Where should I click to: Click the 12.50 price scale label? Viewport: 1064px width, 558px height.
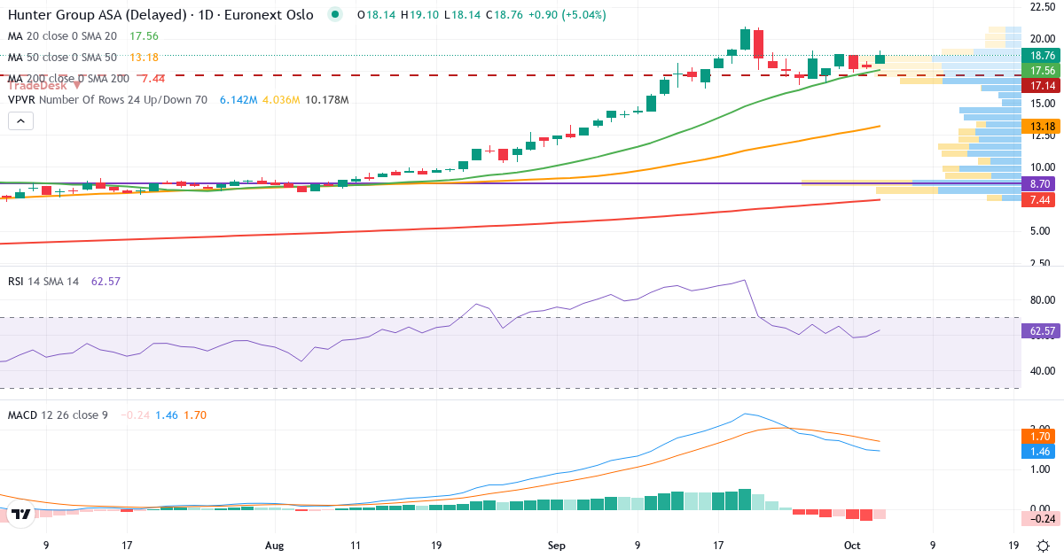1041,135
